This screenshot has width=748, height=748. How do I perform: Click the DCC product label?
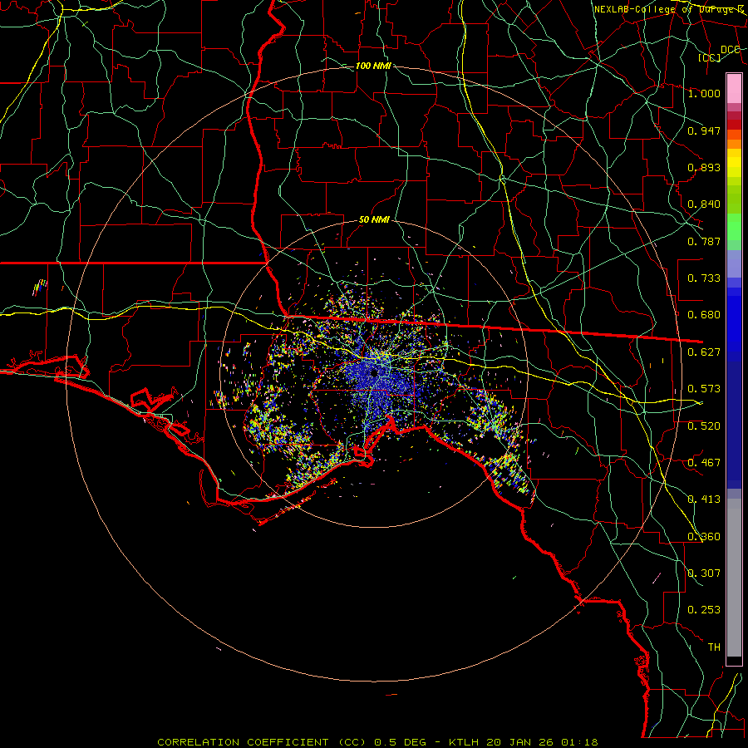pos(731,50)
